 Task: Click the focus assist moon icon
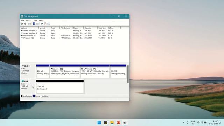click(220, 122)
